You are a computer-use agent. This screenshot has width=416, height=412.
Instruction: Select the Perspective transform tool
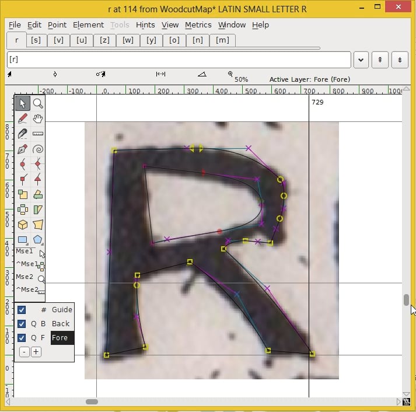pyautogui.click(x=38, y=225)
